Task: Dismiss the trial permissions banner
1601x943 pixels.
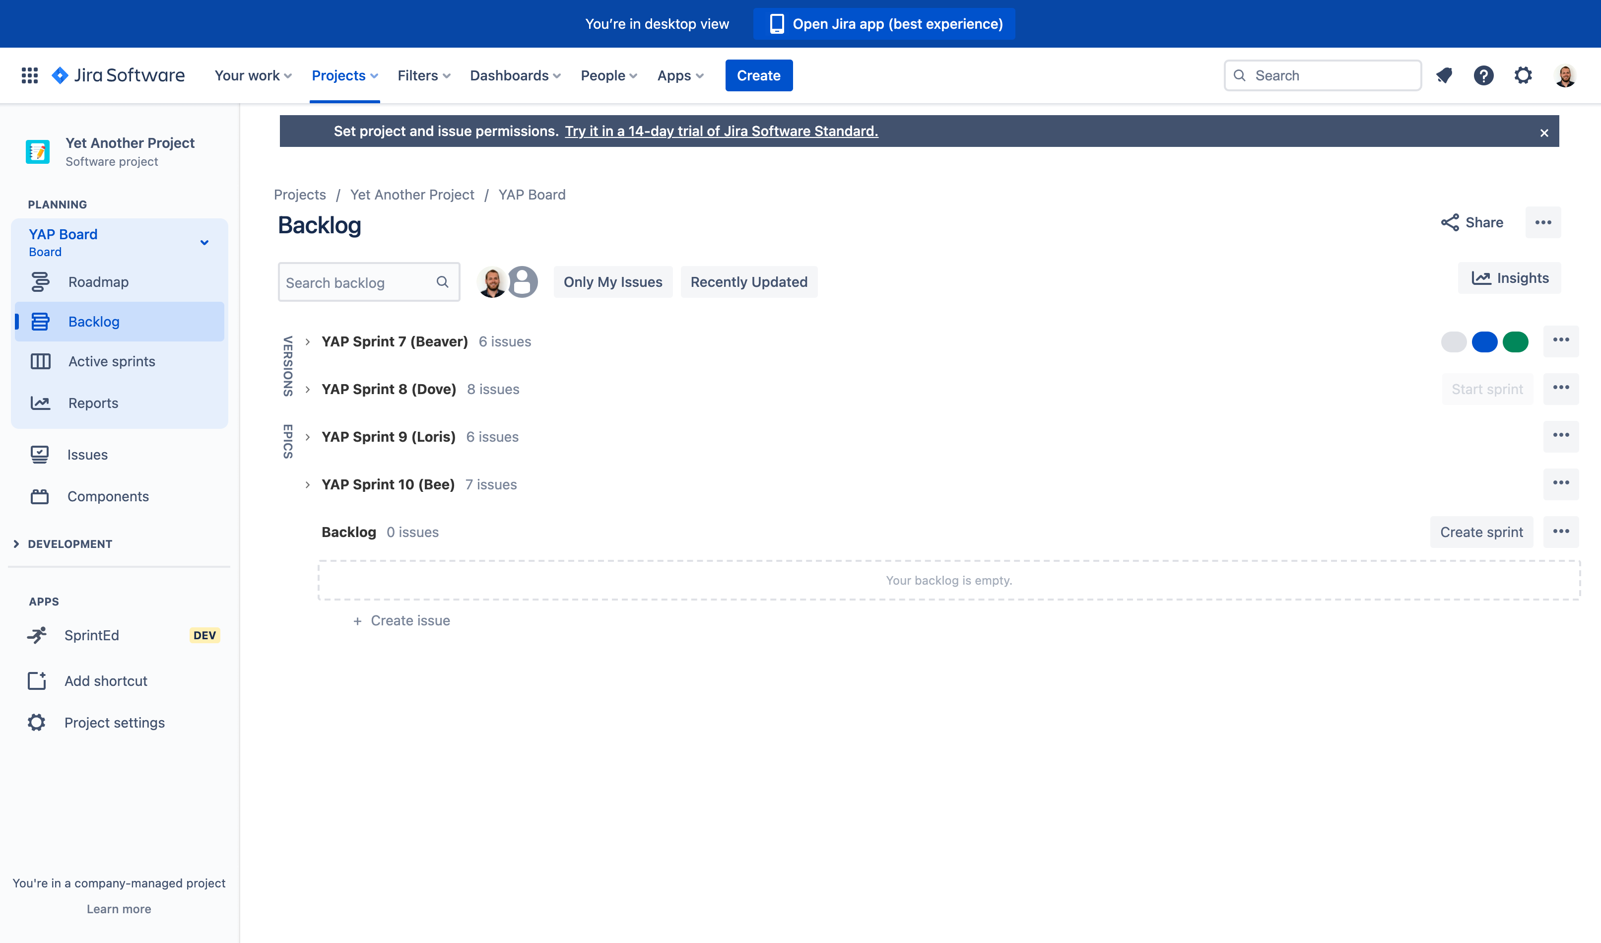Action: pyautogui.click(x=1544, y=132)
